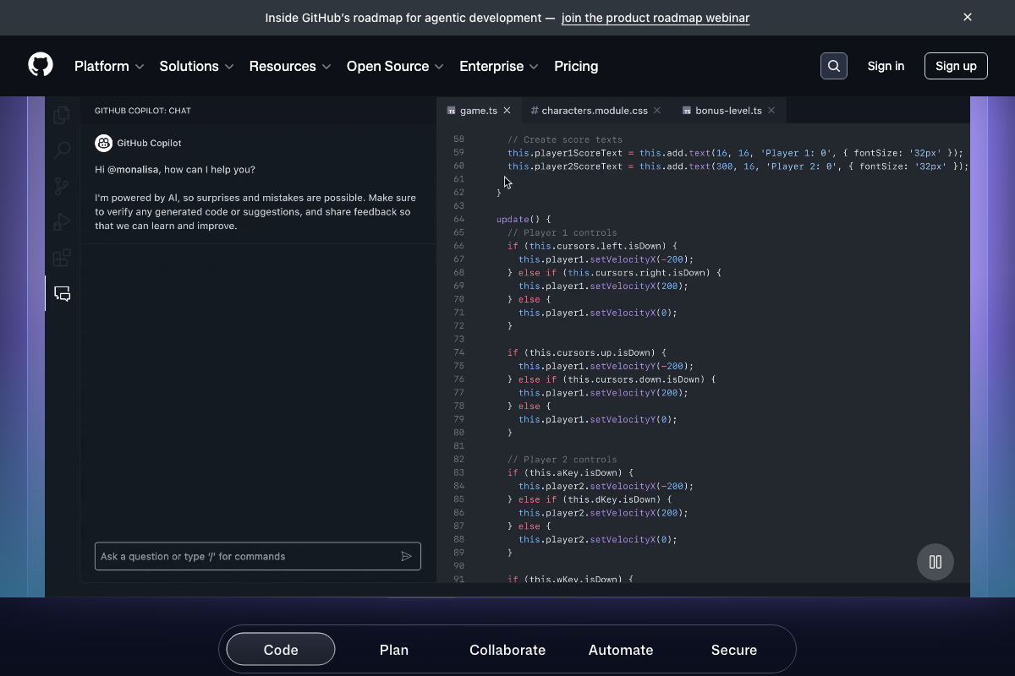Open the join the product roadmap webinar link
Screen dimensions: 1015x676
[x=656, y=18]
